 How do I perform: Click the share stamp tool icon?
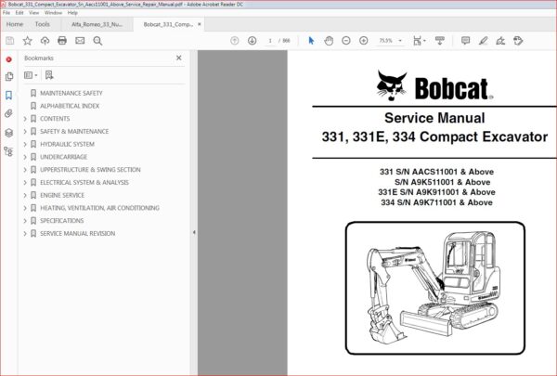tap(518, 41)
